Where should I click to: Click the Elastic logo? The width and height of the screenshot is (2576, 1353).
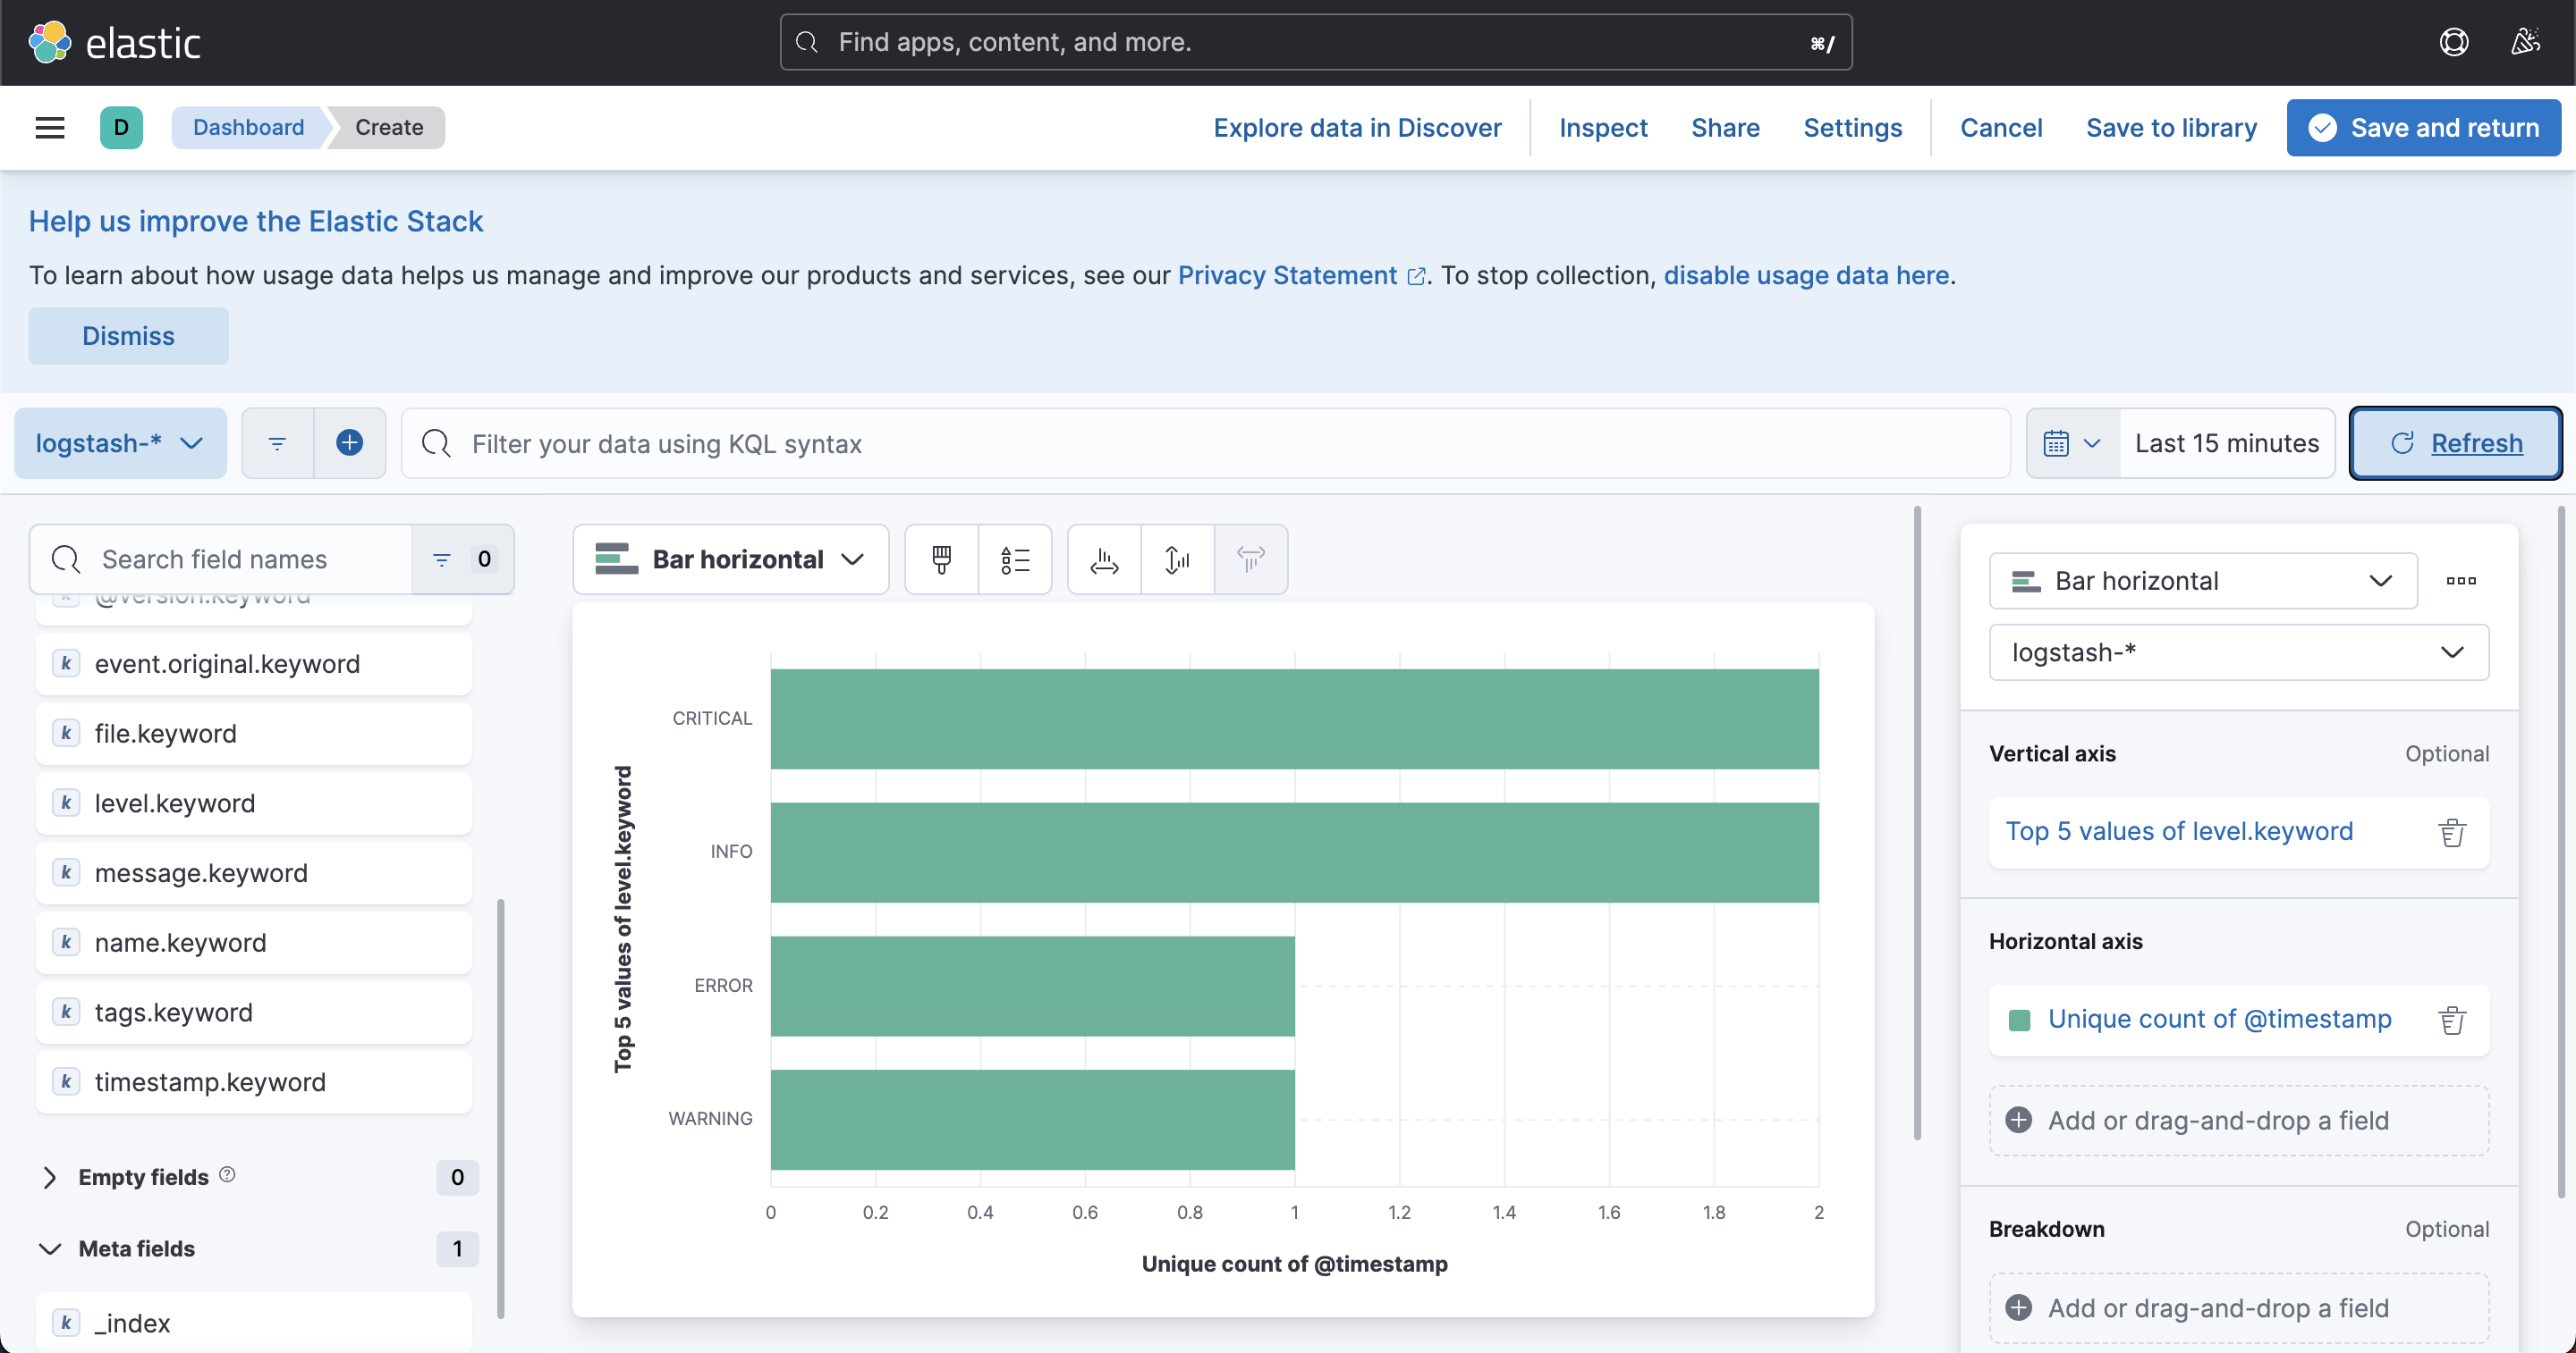pyautogui.click(x=115, y=43)
